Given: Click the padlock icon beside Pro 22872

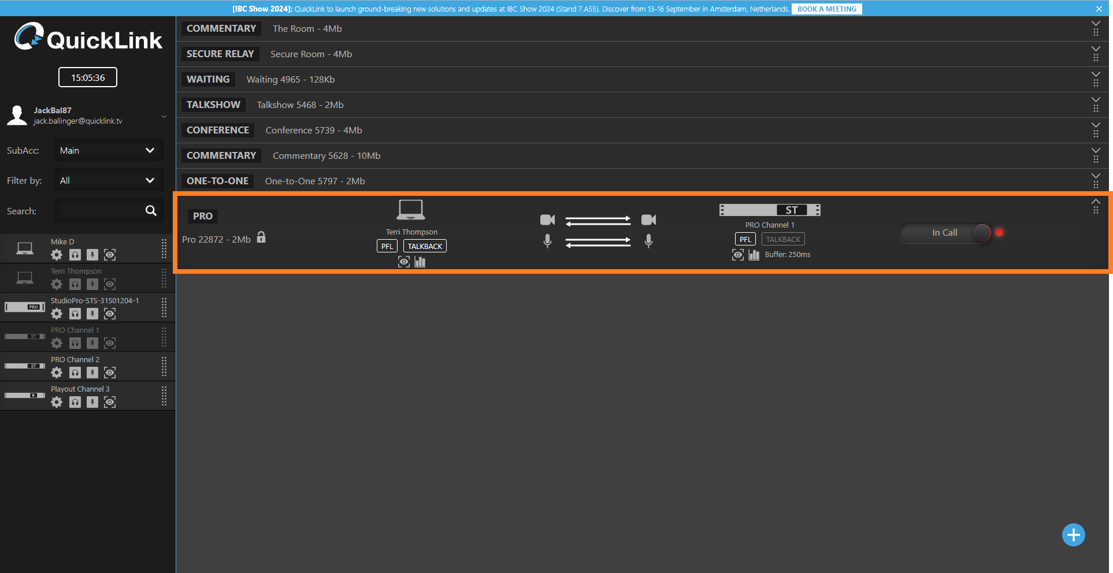Looking at the screenshot, I should [x=261, y=237].
